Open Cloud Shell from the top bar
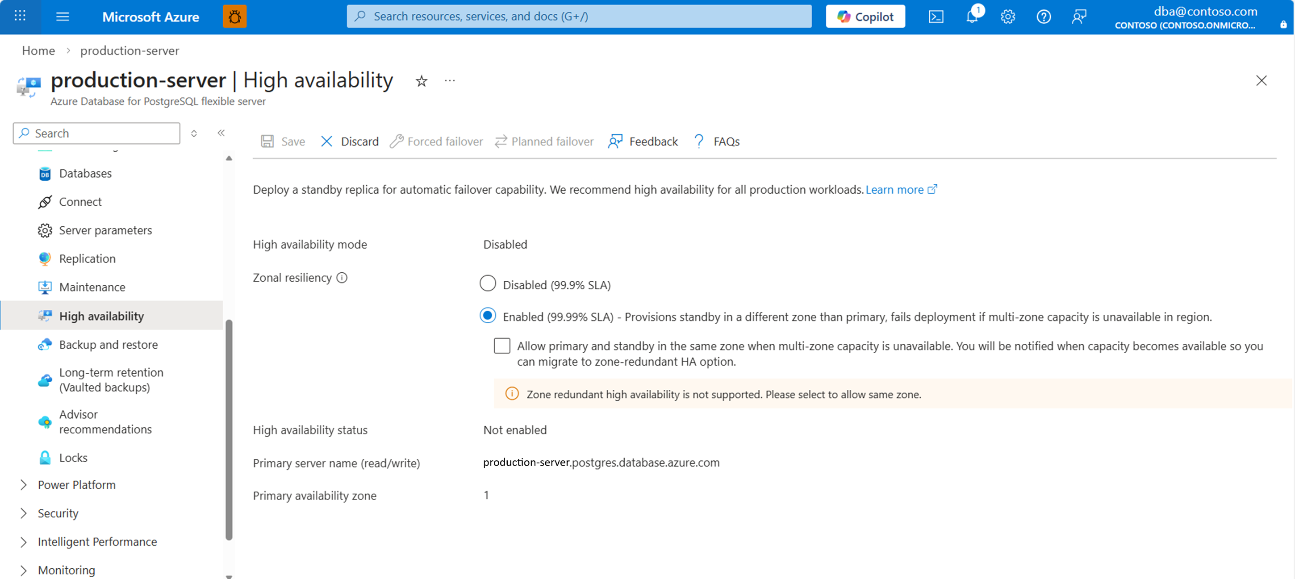Viewport: 1295px width, 579px height. [x=936, y=17]
